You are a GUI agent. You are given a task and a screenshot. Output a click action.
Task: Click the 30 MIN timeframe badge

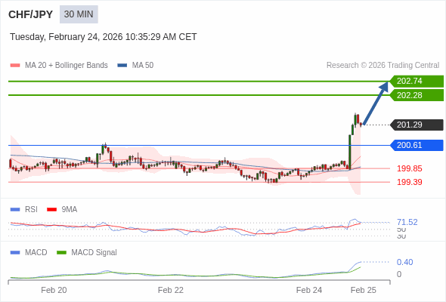tap(79, 14)
